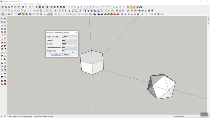Click the status bar info icon
The width and height of the screenshot is (210, 118).
(x=5, y=117)
